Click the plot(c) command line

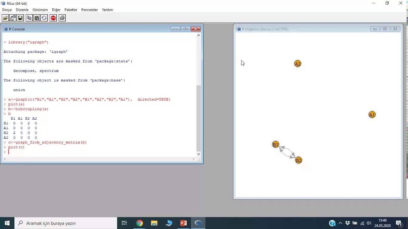pyautogui.click(x=14, y=147)
